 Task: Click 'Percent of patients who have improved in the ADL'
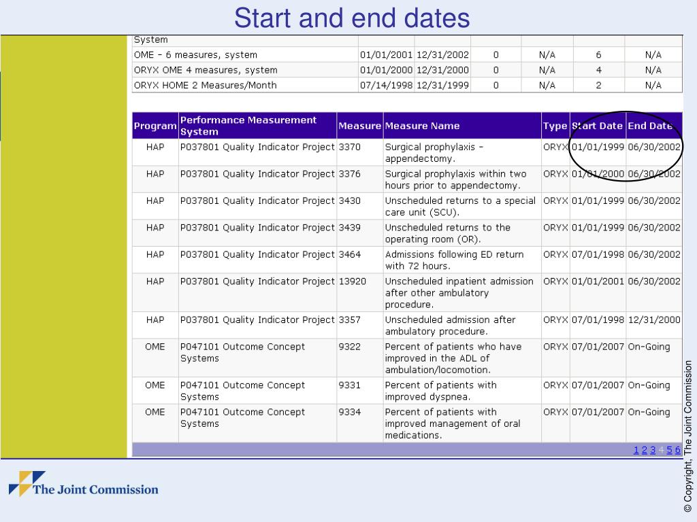[453, 358]
